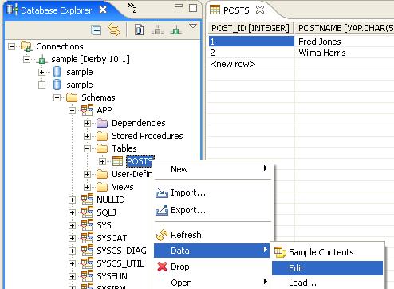Viewport: 394px width, 289px height.
Task: Click the Schemas folder icon
Action: pos(72,97)
